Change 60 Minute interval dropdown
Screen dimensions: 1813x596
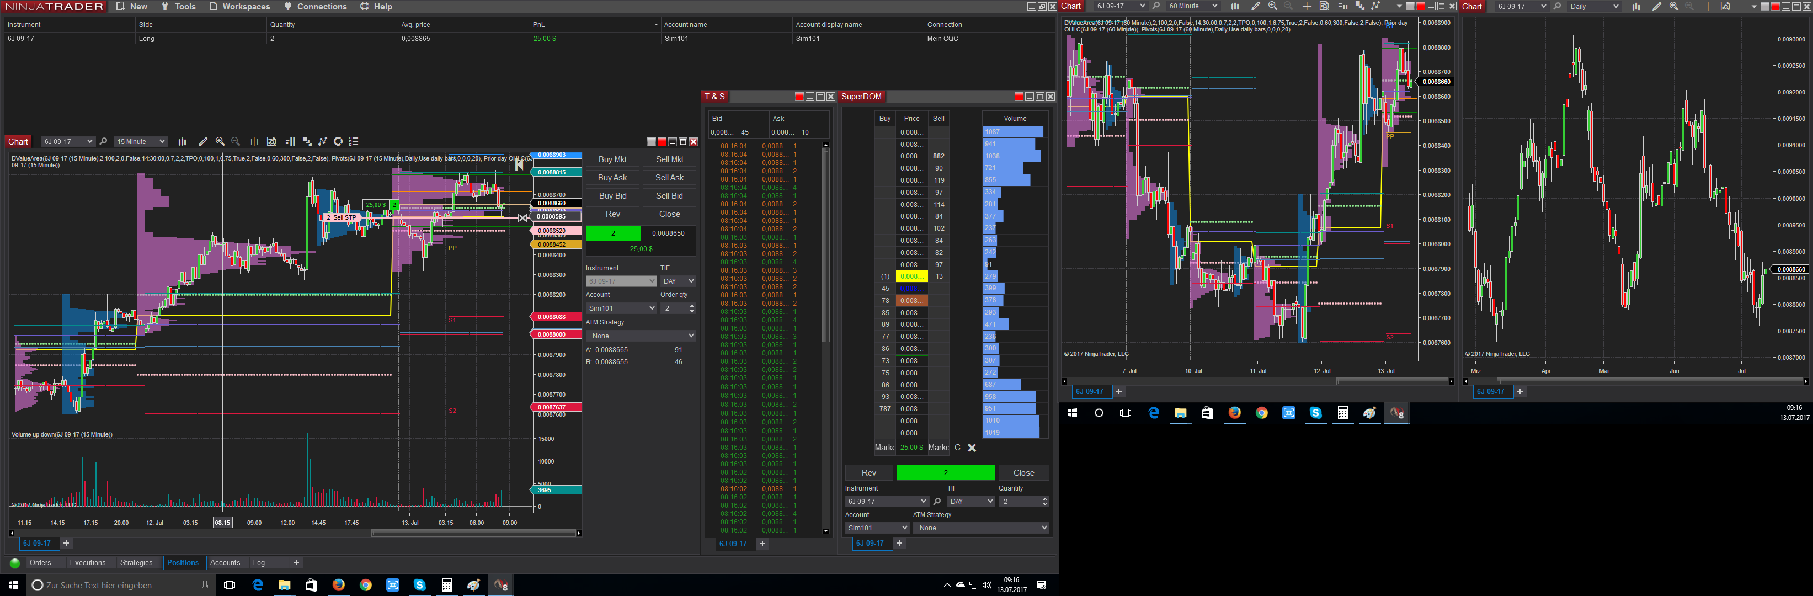coord(1193,6)
